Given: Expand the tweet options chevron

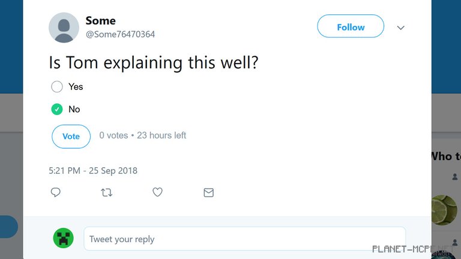Looking at the screenshot, I should click(401, 28).
